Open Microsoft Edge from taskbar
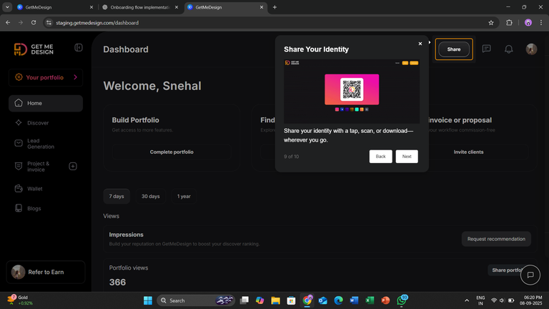The width and height of the screenshot is (549, 309). pyautogui.click(x=338, y=300)
